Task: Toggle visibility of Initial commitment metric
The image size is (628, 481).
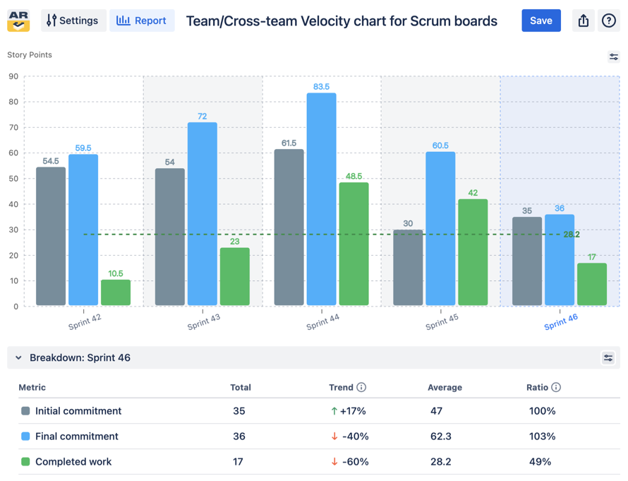Action: coord(24,411)
